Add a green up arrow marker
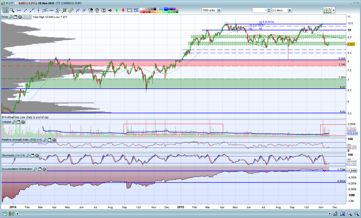Viewport: 361px width, 218px height. [117, 10]
